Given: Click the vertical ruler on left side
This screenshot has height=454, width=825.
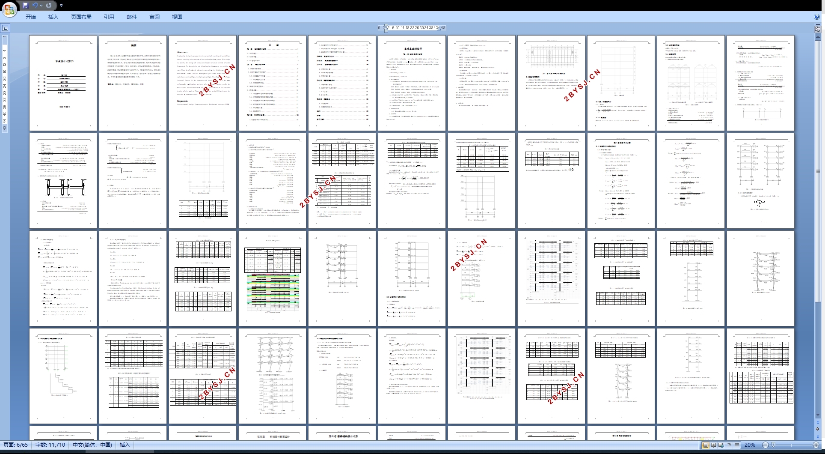Looking at the screenshot, I should click(x=5, y=84).
